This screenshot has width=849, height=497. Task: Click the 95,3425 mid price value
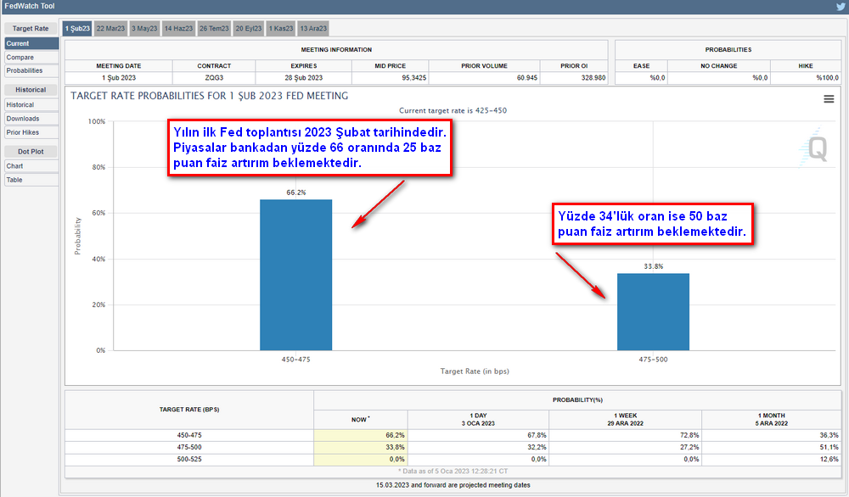coord(414,78)
